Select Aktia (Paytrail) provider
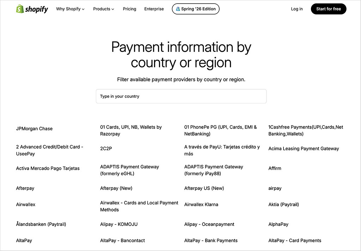The width and height of the screenshot is (361, 251). coord(284,204)
